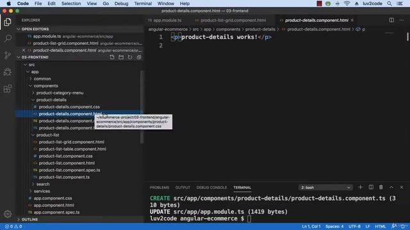Image resolution: width=410 pixels, height=230 pixels.
Task: Click 'components' breadcrumb segment
Action: [228, 29]
